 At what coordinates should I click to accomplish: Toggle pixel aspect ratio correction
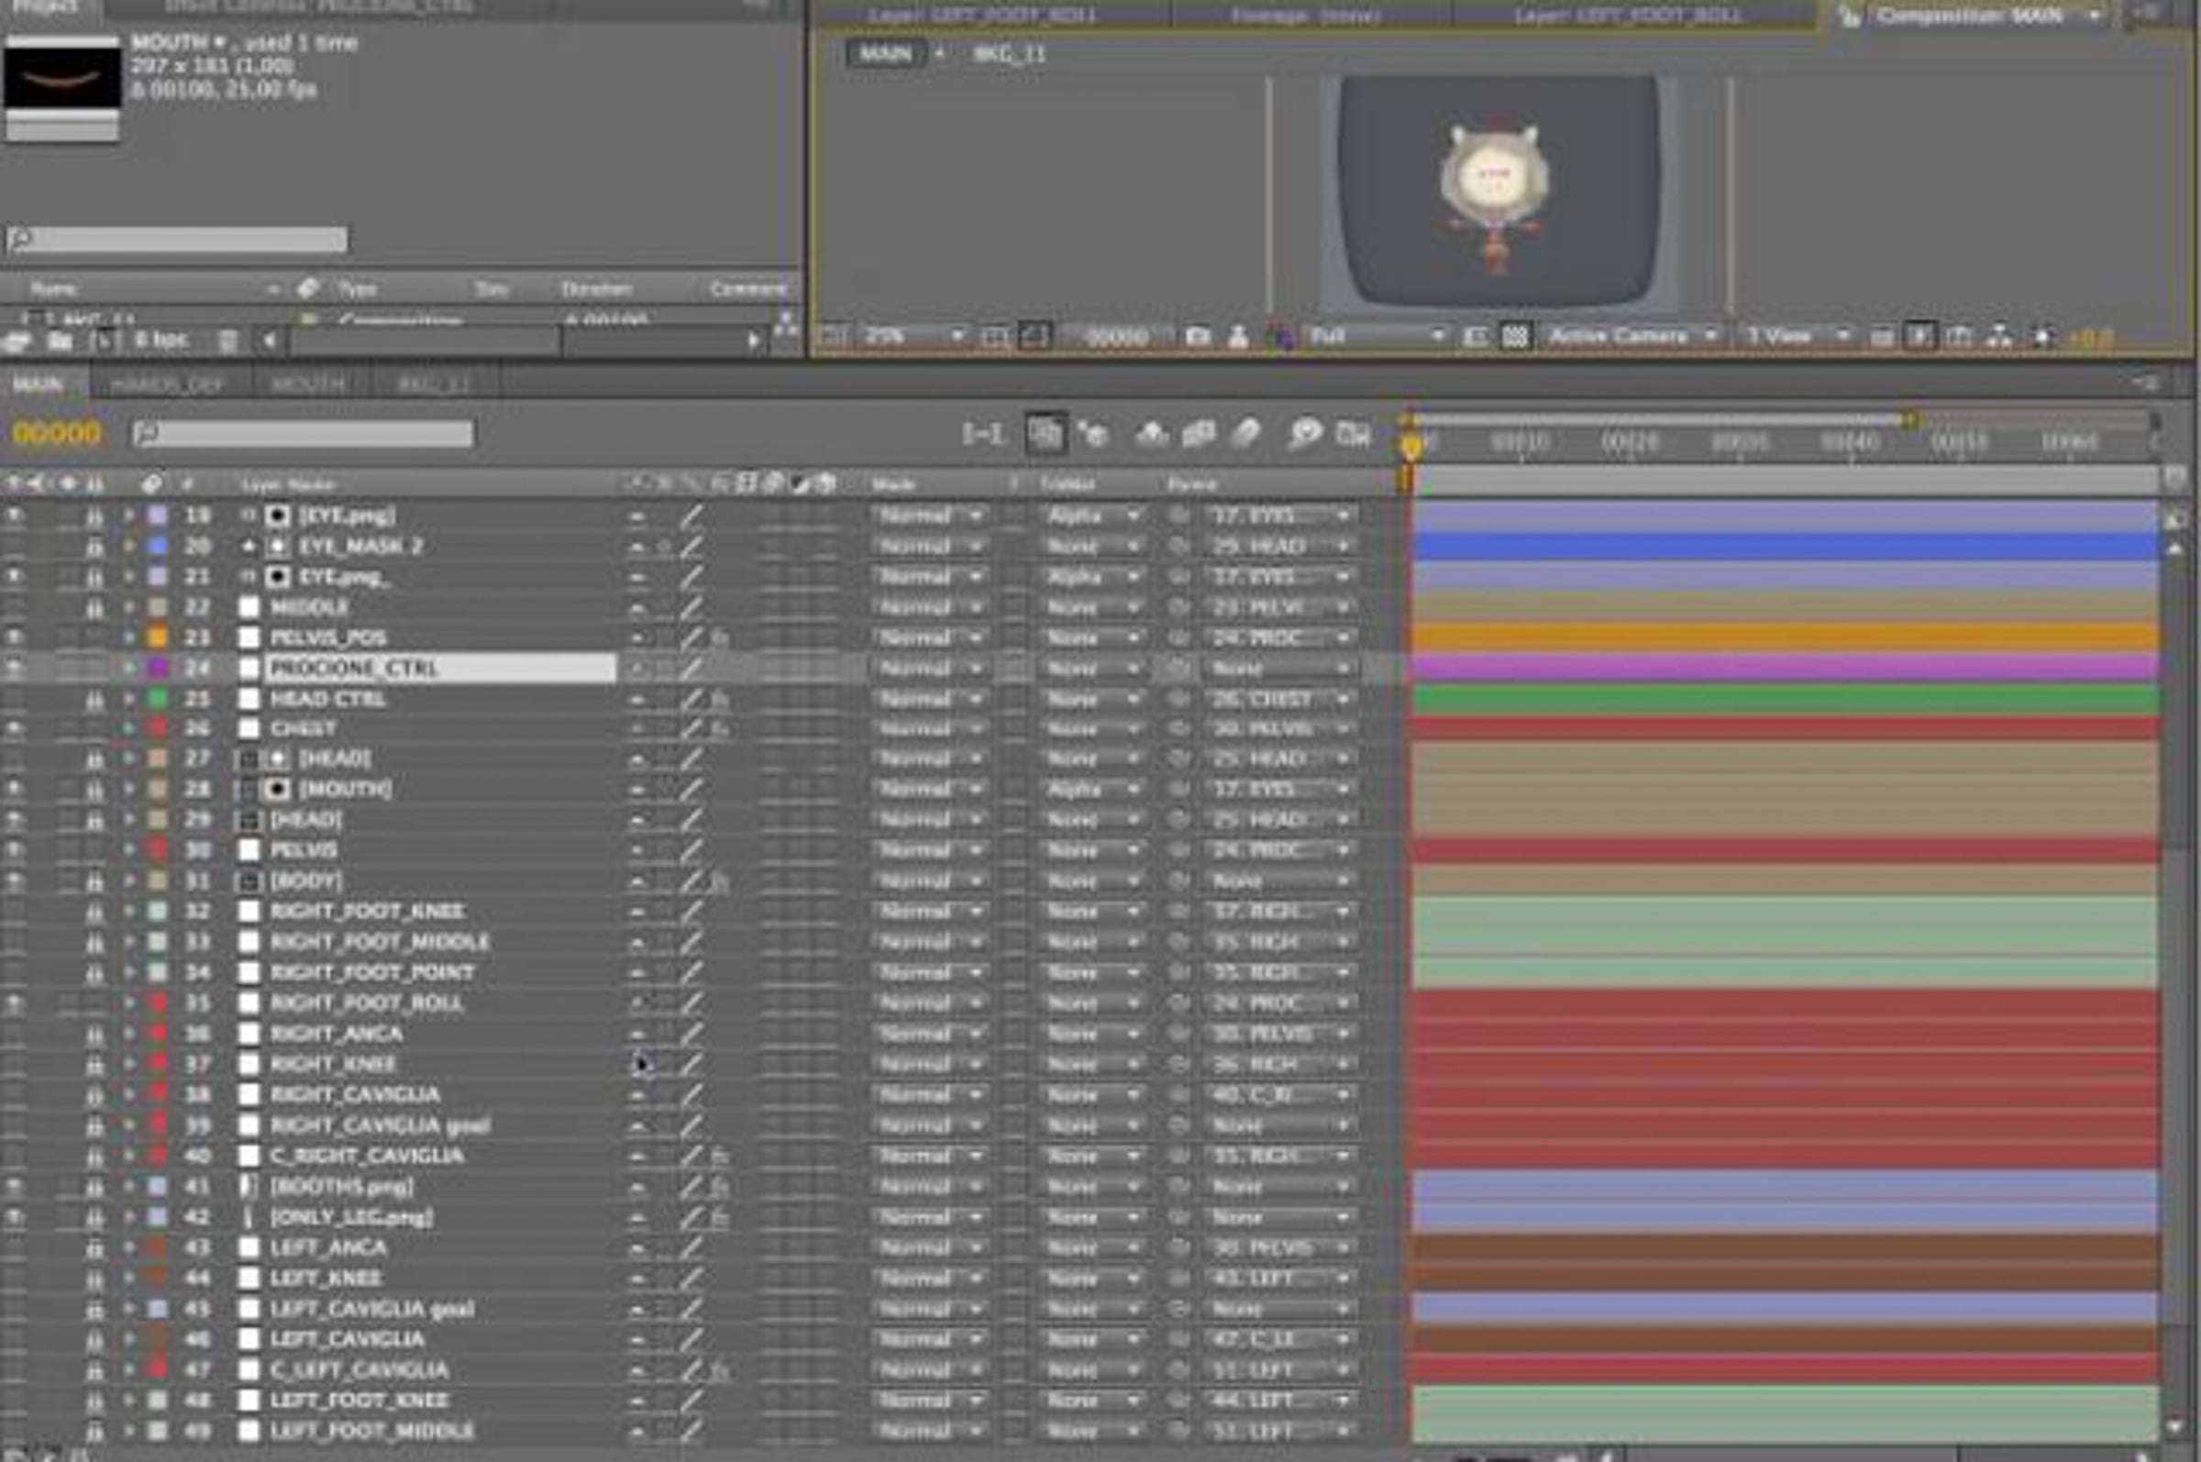click(x=1881, y=337)
